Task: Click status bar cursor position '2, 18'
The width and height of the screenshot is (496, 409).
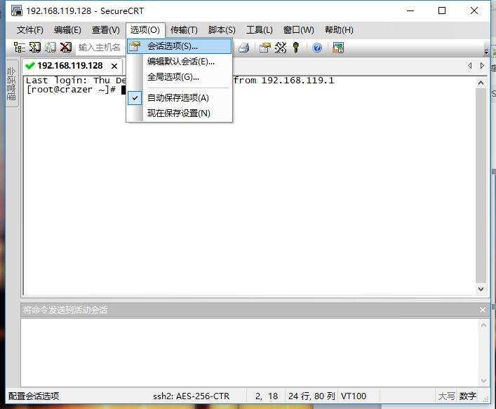Action: 267,396
